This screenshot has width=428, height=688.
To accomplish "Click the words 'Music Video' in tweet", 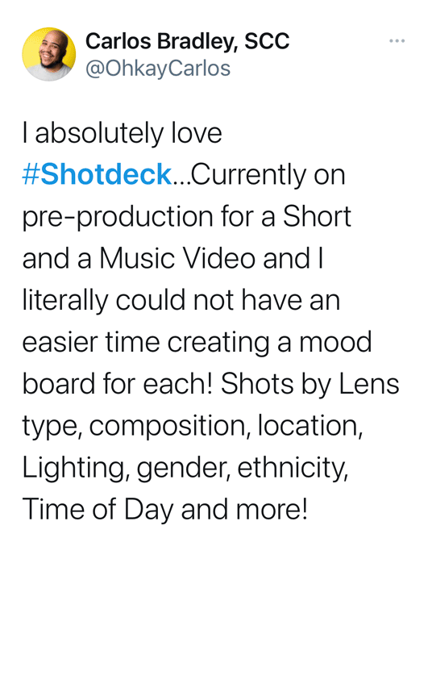I will tap(177, 258).
